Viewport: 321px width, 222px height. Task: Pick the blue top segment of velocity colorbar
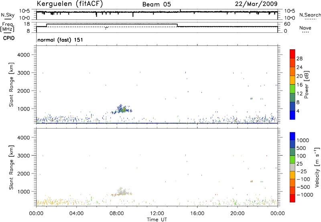tap(293, 136)
